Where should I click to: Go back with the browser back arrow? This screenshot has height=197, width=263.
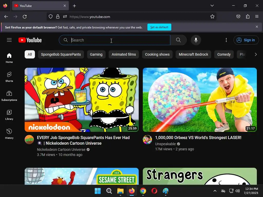tap(6, 17)
